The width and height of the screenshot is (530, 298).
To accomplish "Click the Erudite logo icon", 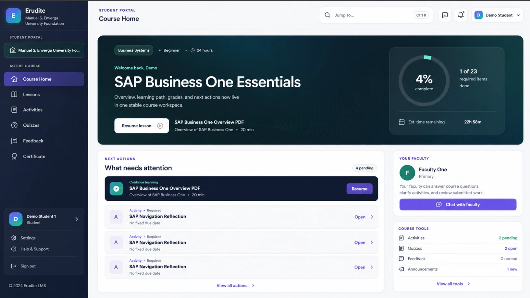I will pos(13,16).
